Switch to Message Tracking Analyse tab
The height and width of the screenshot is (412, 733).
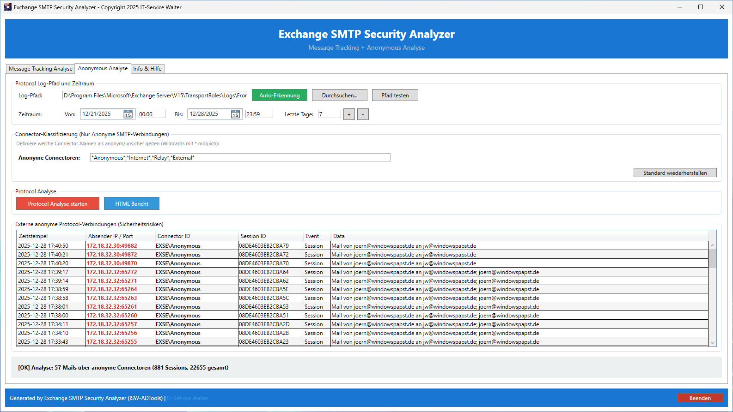point(41,69)
